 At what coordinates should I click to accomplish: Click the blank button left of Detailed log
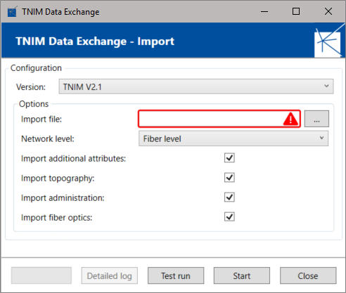(x=41, y=275)
